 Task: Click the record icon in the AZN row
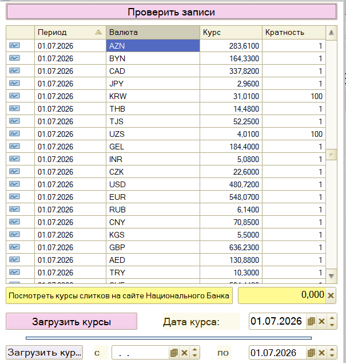pyautogui.click(x=14, y=45)
